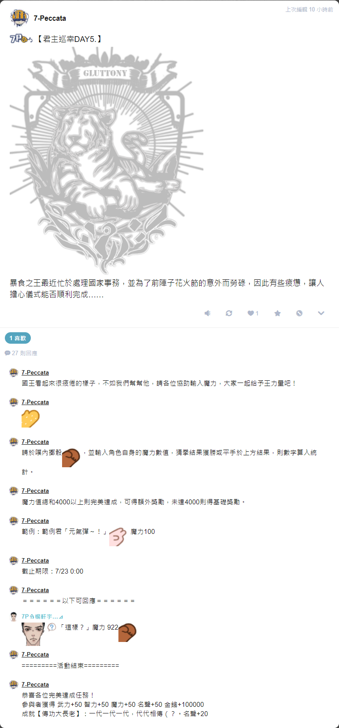The width and height of the screenshot is (339, 728).
Task: Click 7-Peccata name on final reward reply
Action: point(35,684)
